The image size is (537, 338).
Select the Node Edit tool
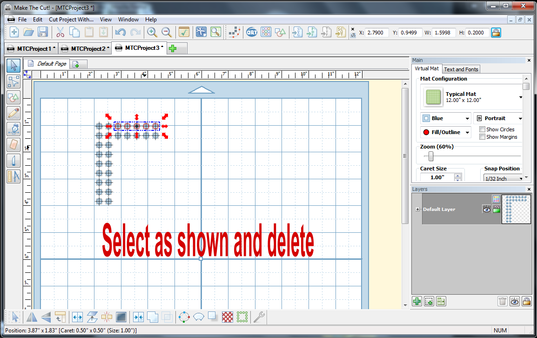click(13, 81)
